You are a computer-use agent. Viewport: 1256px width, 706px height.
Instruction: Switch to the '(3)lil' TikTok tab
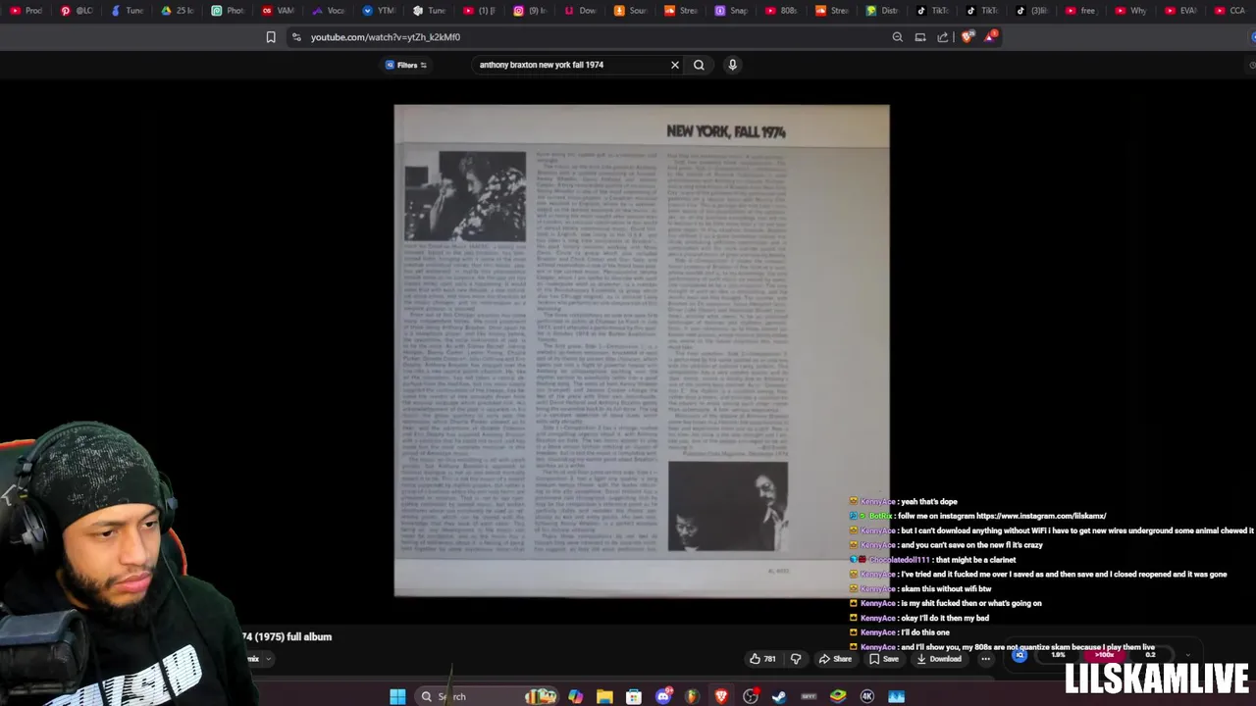tap(1031, 11)
